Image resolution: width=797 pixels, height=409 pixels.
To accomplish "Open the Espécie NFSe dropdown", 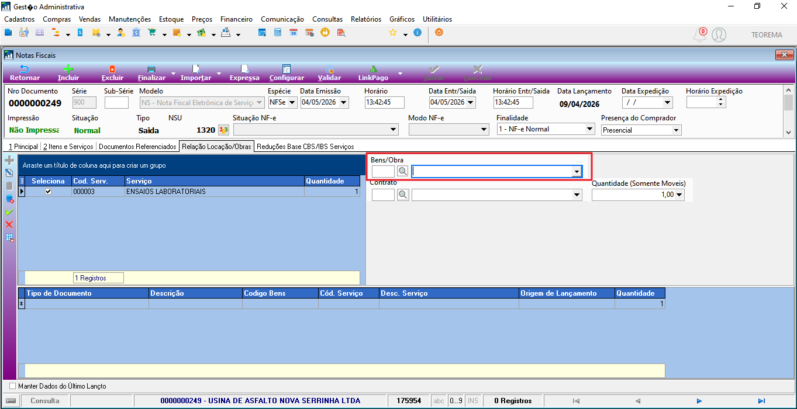I will (292, 103).
